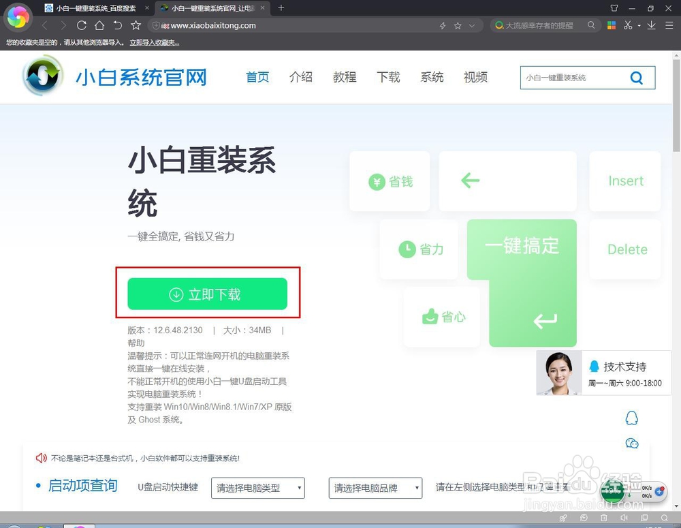This screenshot has width=681, height=528.
Task: Click the undo/restore closed tab icon
Action: (x=118, y=25)
